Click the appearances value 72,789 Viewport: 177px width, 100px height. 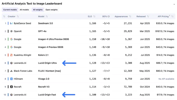coord(128,87)
